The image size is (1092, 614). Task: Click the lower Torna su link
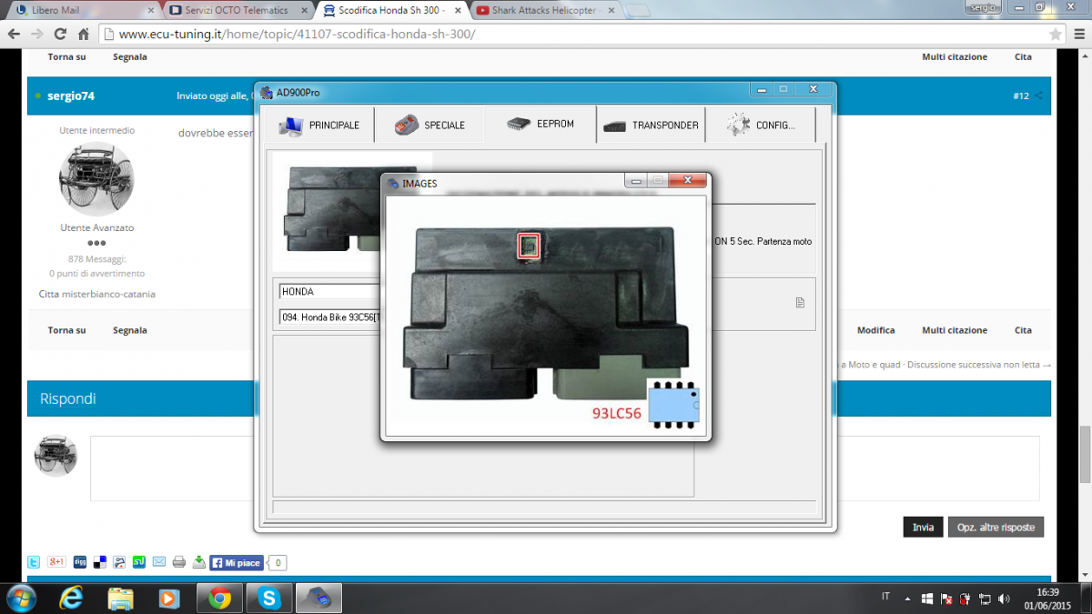coord(66,330)
